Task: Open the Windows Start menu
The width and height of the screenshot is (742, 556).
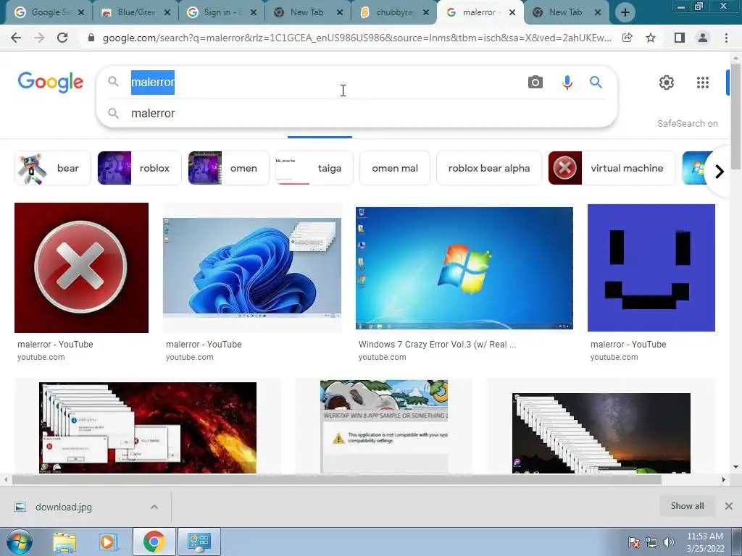Action: [x=20, y=542]
